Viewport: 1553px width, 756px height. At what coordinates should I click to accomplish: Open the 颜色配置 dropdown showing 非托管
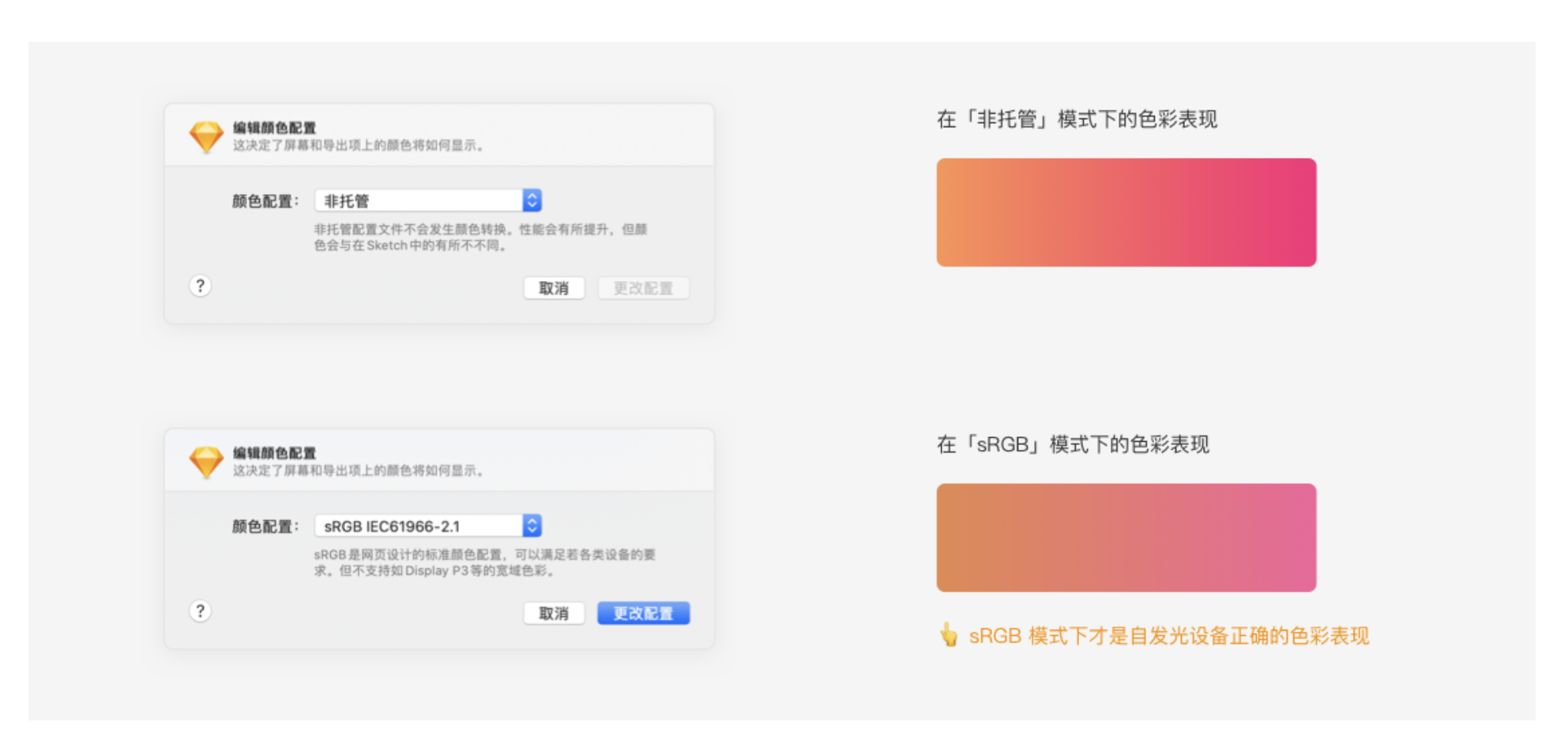[419, 200]
